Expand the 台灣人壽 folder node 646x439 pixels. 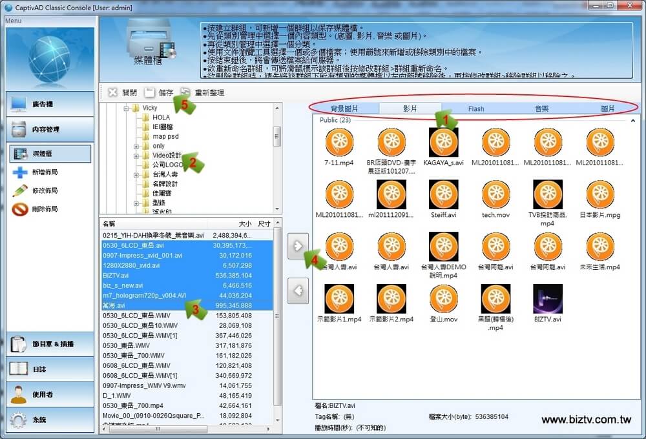(136, 174)
